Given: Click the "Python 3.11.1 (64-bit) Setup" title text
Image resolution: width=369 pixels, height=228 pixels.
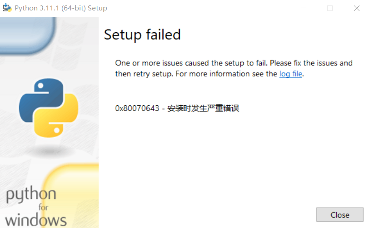Looking at the screenshot, I should 61,8.
